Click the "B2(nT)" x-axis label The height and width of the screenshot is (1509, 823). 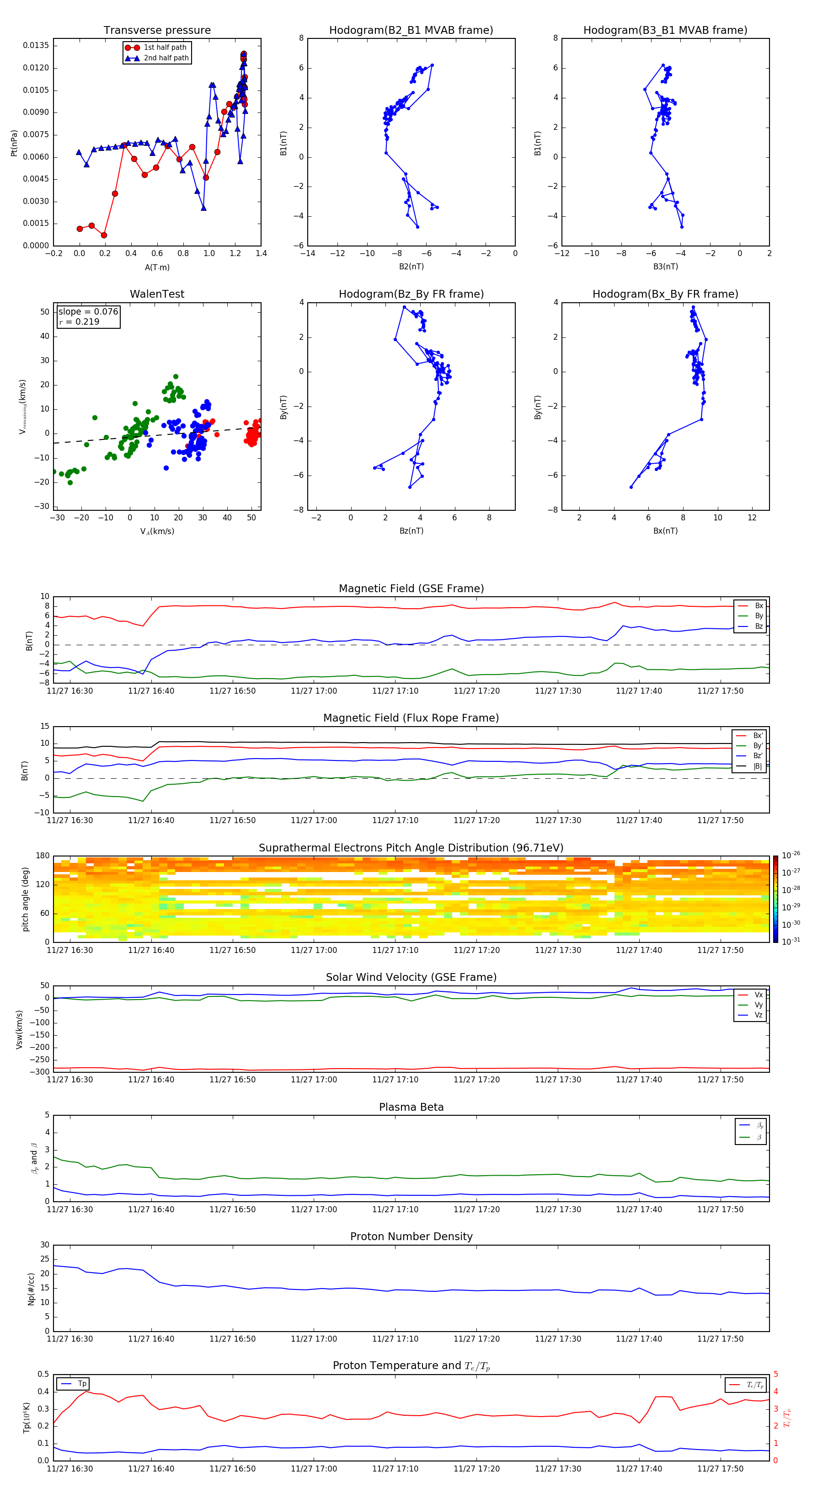pos(411,267)
